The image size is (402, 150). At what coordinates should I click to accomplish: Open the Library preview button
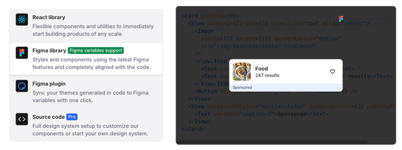[x=362, y=19]
